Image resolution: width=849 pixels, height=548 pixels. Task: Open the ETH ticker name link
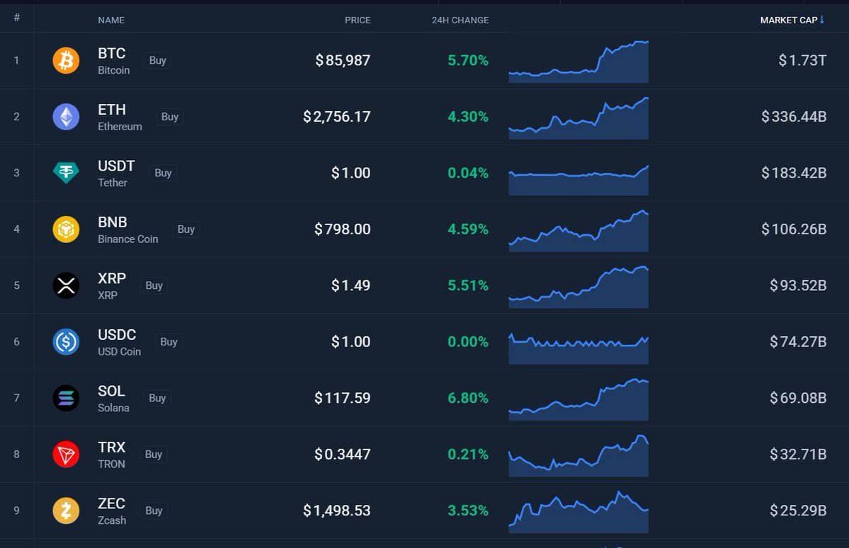tap(112, 109)
